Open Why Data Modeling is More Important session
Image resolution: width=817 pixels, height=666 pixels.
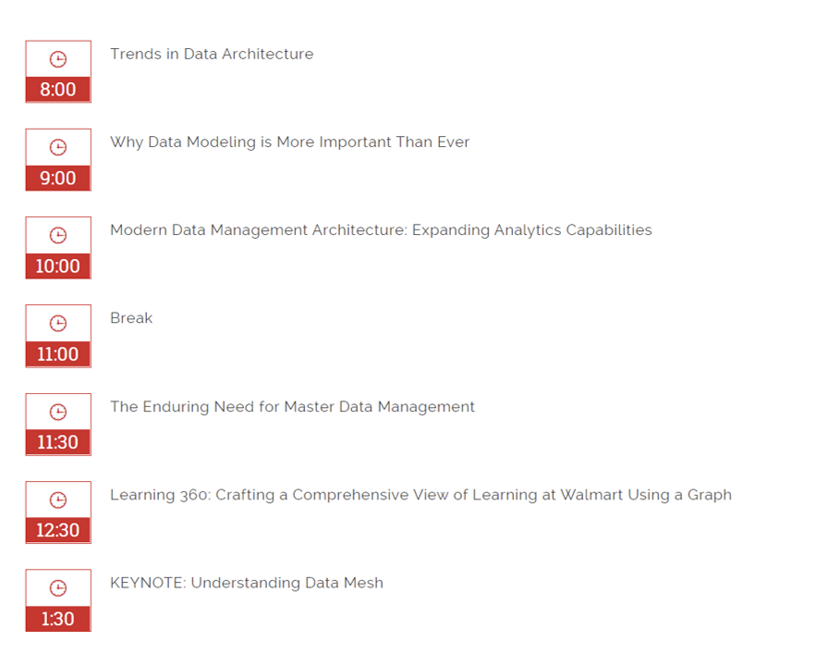coord(289,142)
